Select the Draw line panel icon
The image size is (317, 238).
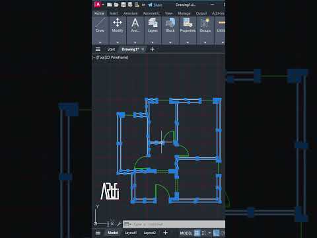pyautogui.click(x=100, y=22)
